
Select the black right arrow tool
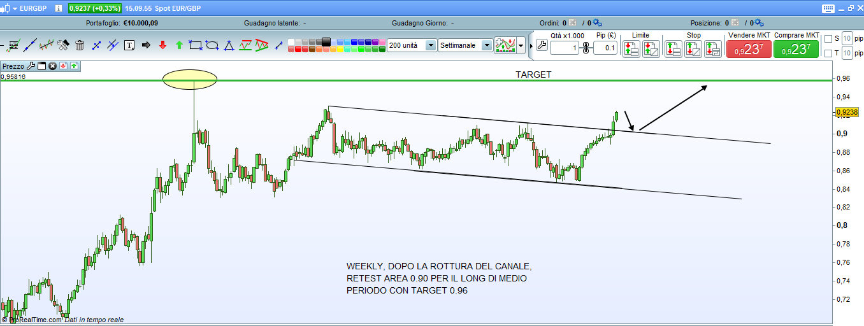click(146, 45)
